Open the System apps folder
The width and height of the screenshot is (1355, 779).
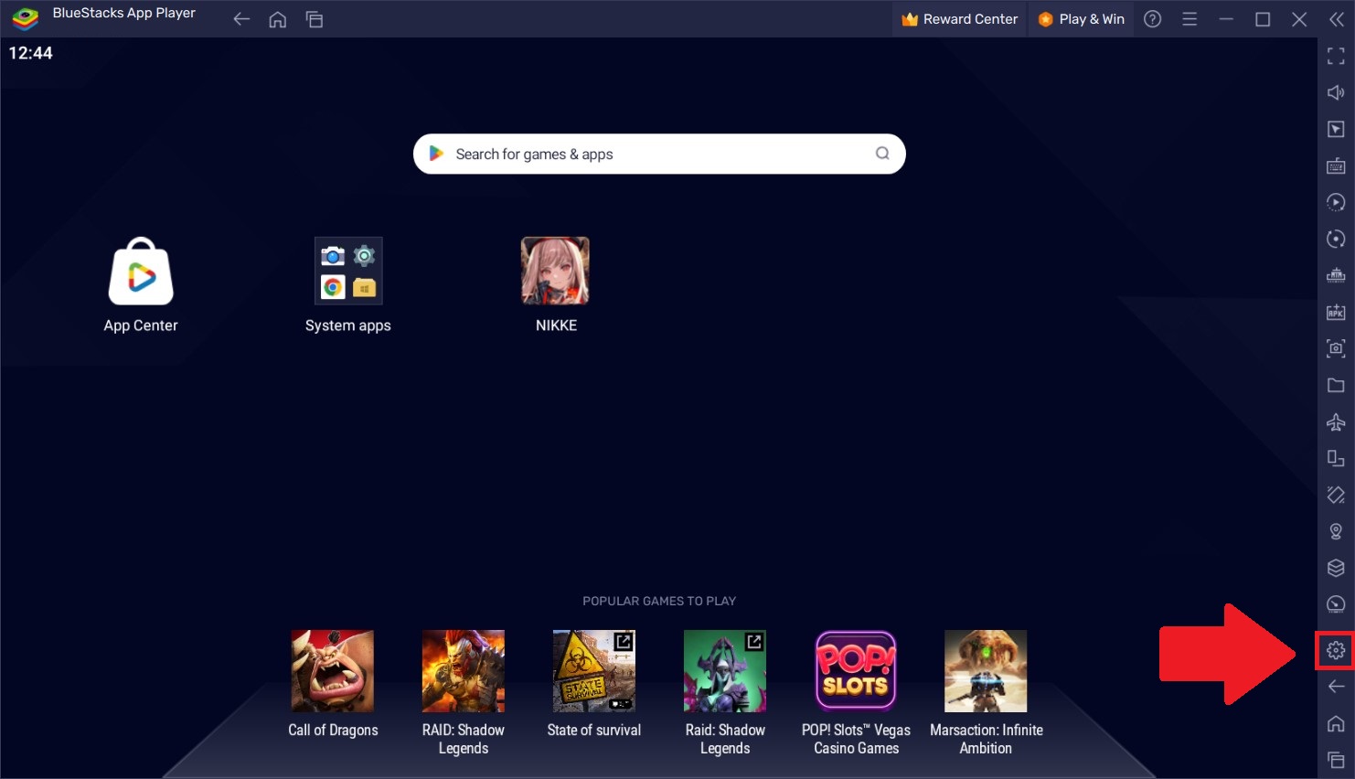(x=348, y=271)
